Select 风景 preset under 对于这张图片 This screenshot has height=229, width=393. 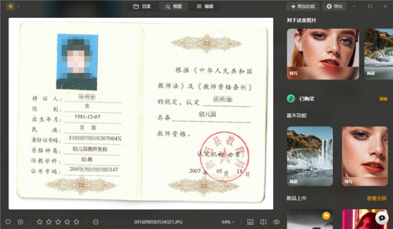click(x=379, y=54)
